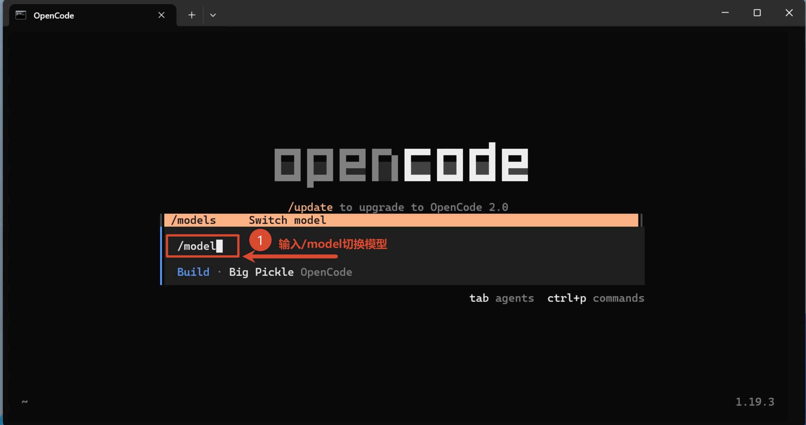The image size is (806, 425).
Task: Minimize the terminal window
Action: pos(725,13)
